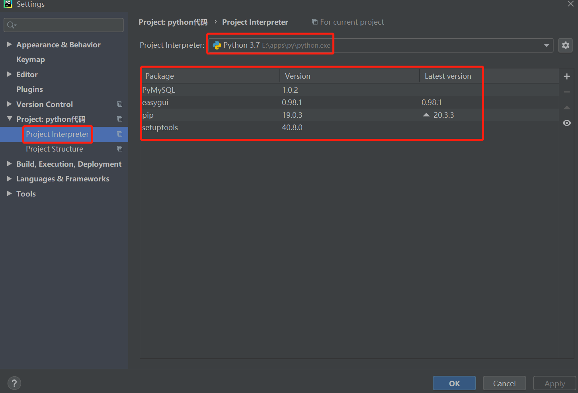Viewport: 578px width, 393px height.
Task: Click the plus icon to install package
Action: [x=567, y=76]
